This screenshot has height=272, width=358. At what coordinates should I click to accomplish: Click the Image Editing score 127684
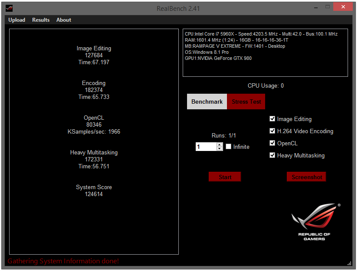pyautogui.click(x=94, y=56)
